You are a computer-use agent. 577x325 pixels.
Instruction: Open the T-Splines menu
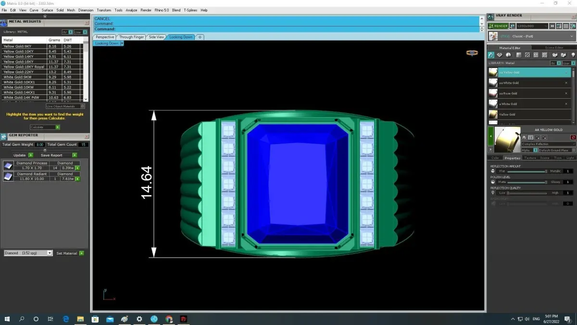click(190, 10)
